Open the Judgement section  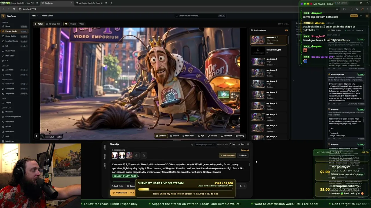[x=14, y=94]
